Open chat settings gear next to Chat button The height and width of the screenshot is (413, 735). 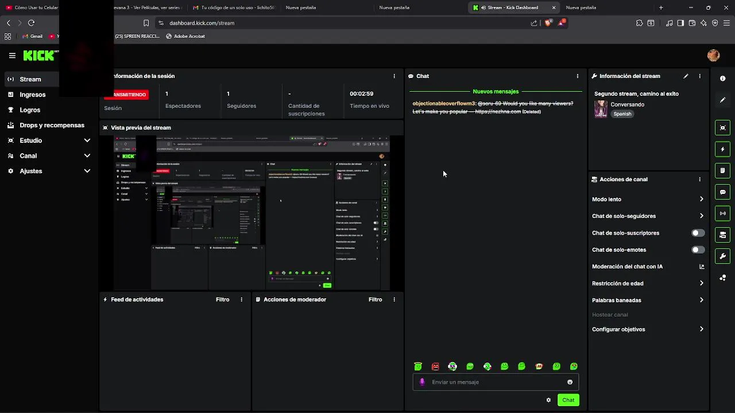(548, 400)
